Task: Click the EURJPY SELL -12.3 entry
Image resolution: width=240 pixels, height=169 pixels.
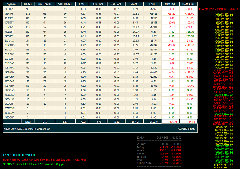Action: 223,87
